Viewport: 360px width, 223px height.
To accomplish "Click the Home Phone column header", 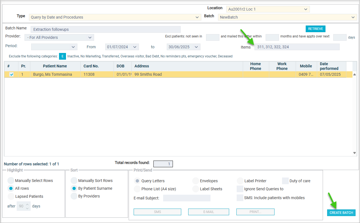I will click(x=256, y=66).
